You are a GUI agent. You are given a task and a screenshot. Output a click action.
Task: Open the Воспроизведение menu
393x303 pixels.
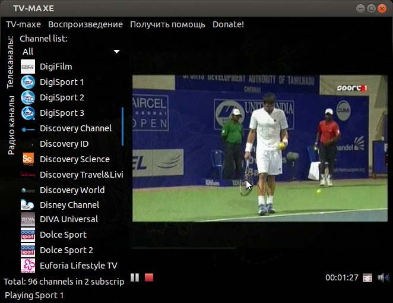[x=85, y=24]
